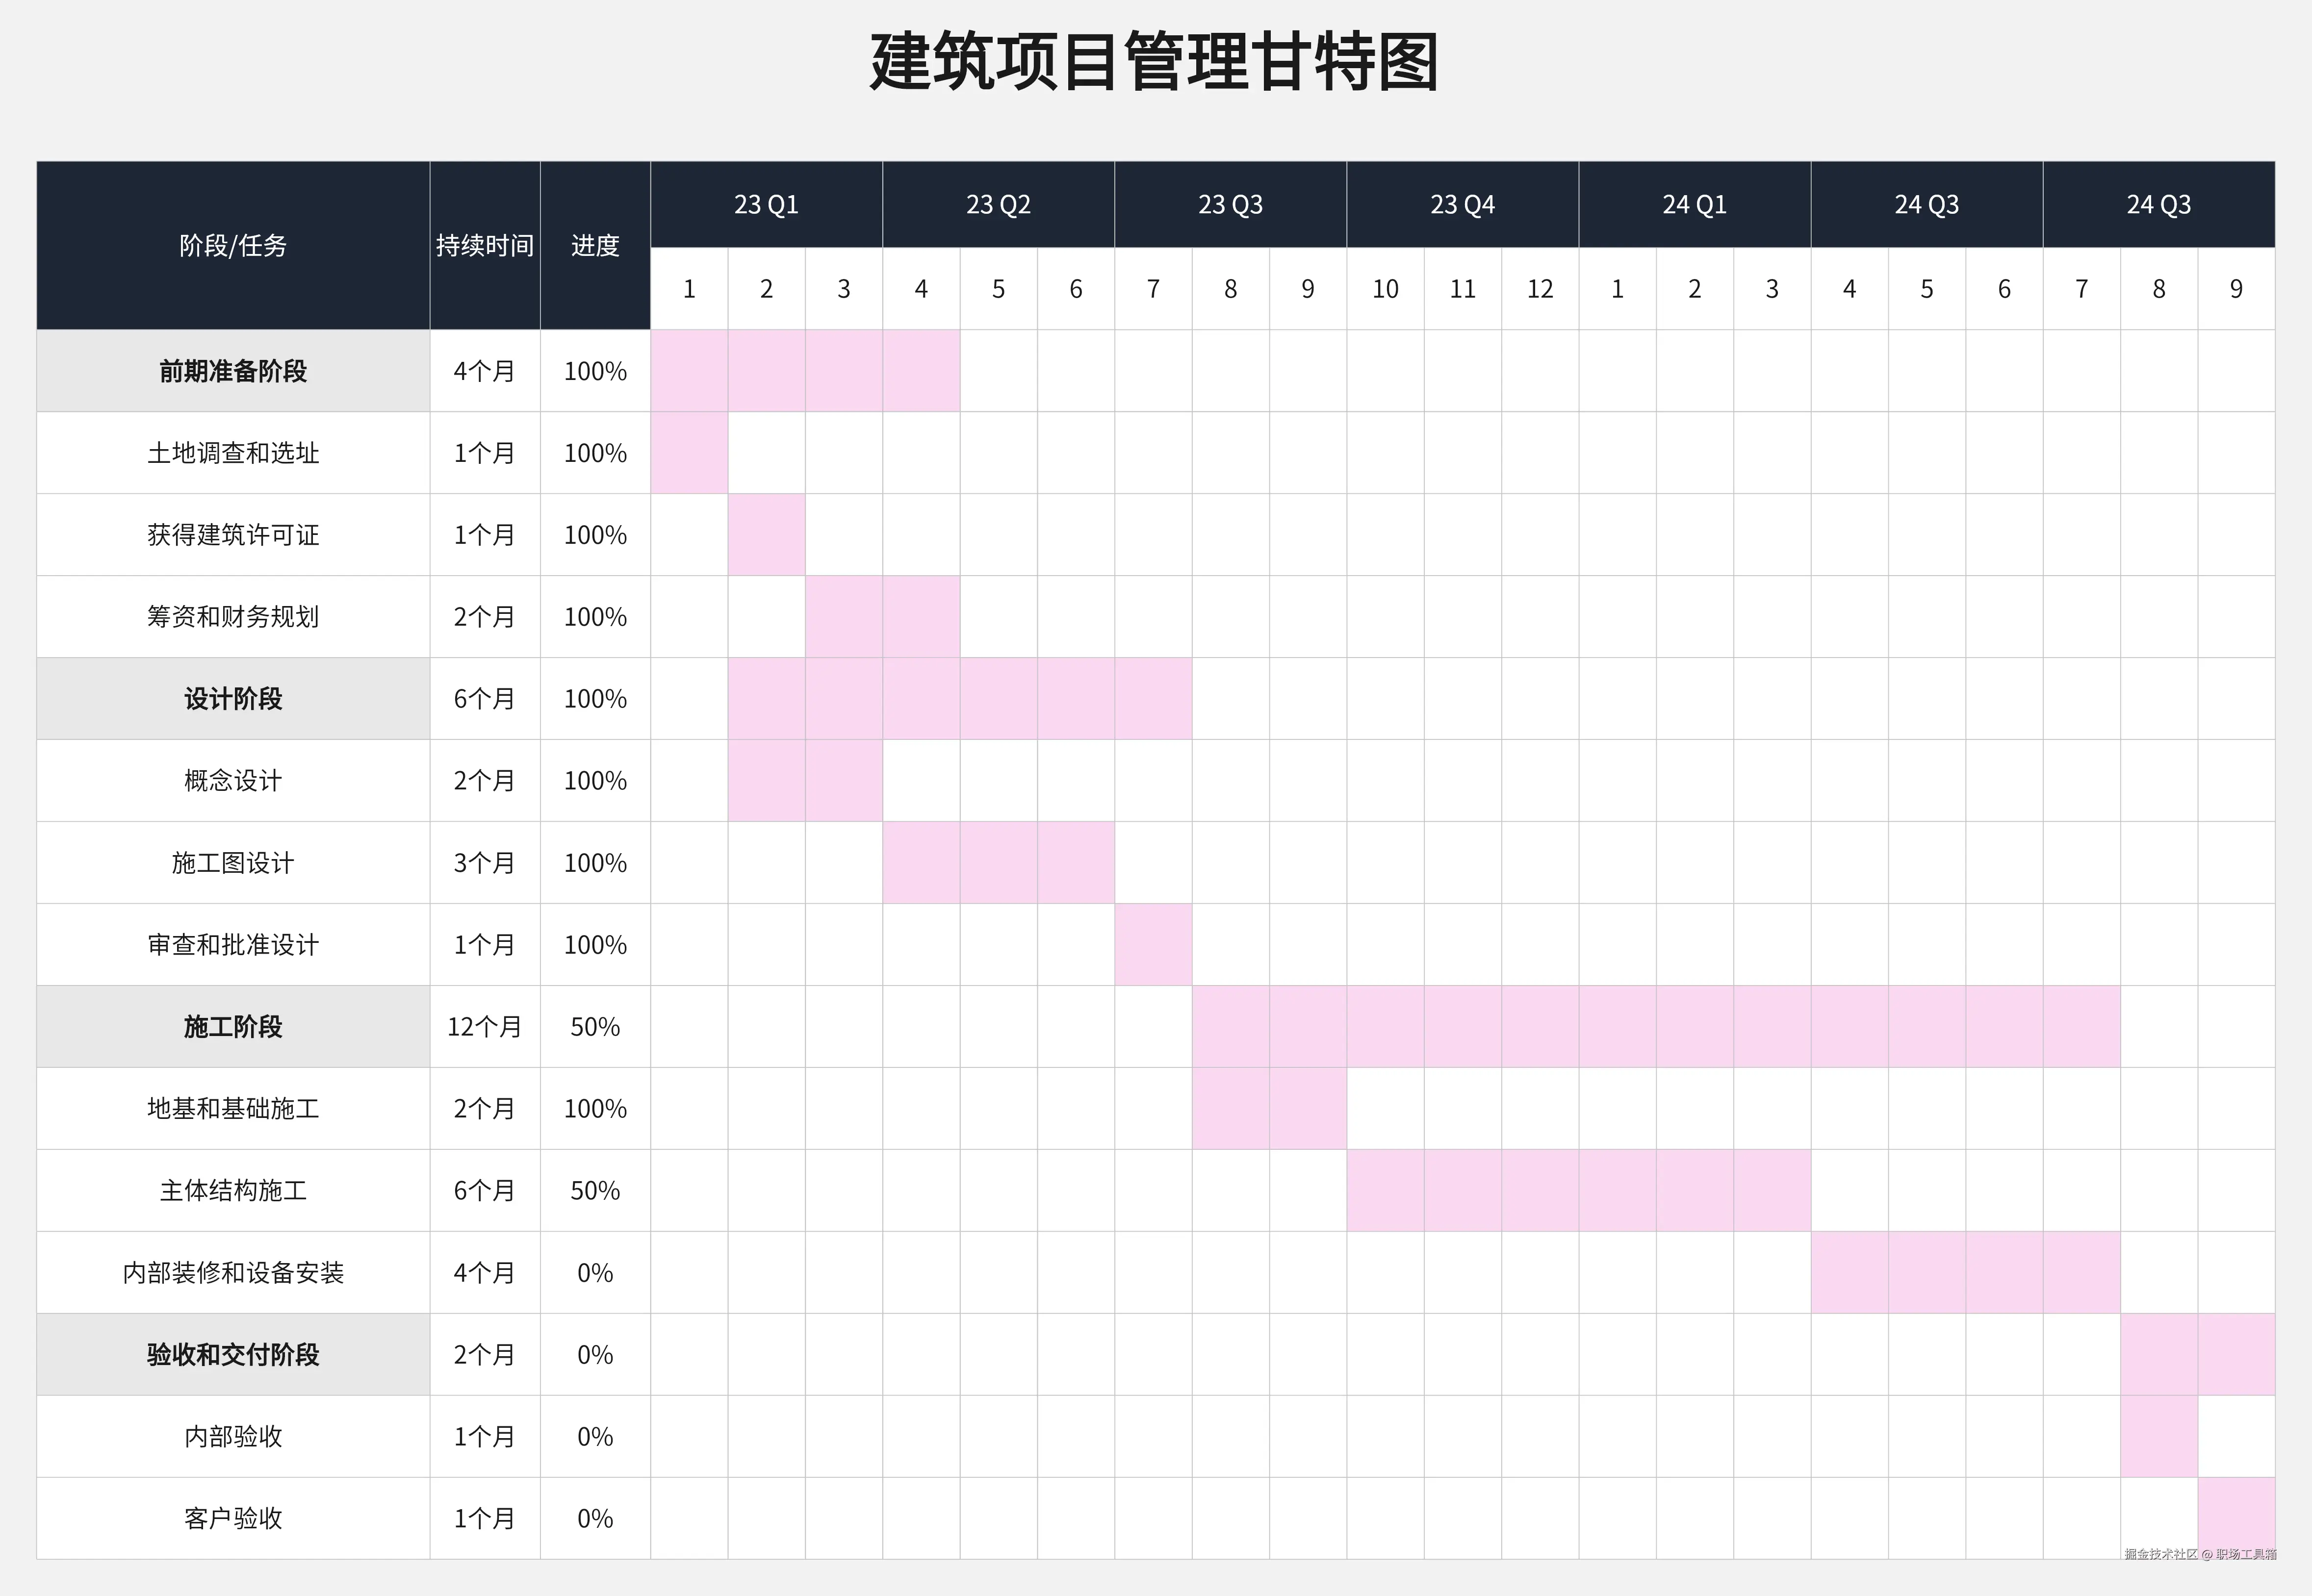Select the 主体结构施工 task name

tap(233, 1190)
